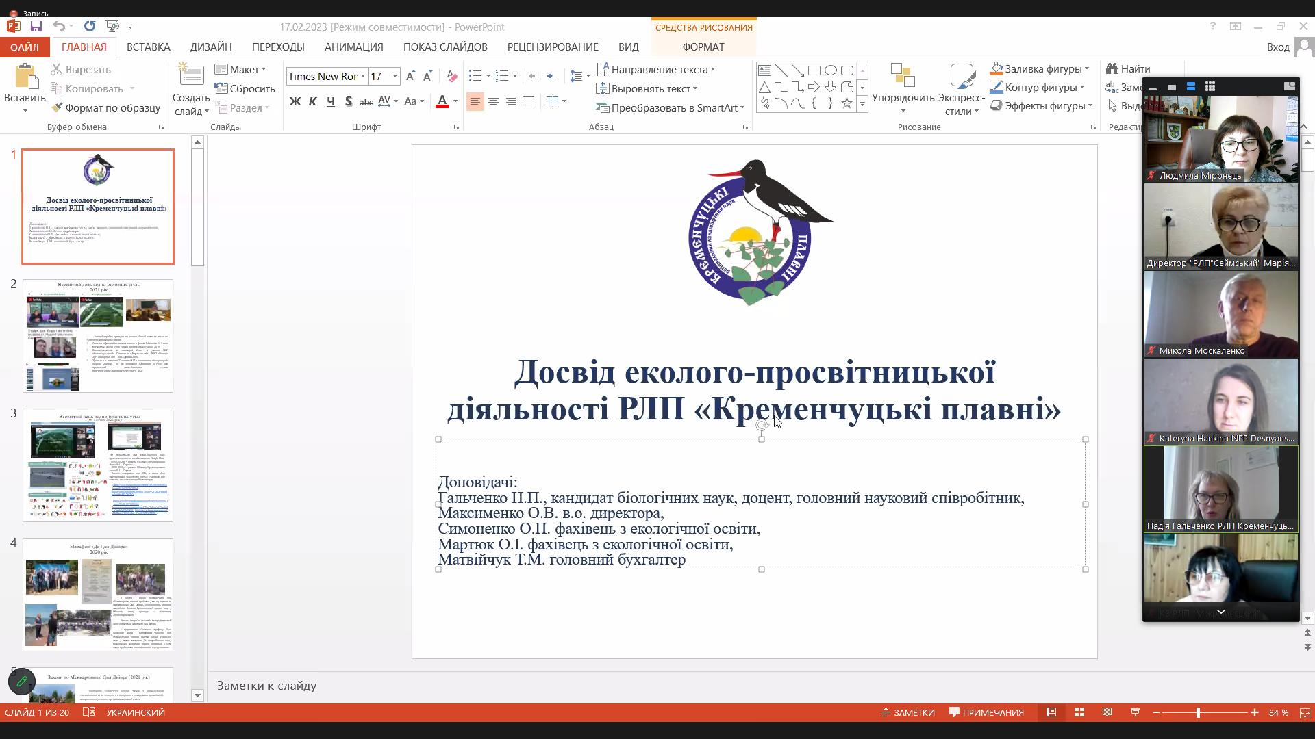Open the font size dropdown
1315x739 pixels.
point(394,76)
